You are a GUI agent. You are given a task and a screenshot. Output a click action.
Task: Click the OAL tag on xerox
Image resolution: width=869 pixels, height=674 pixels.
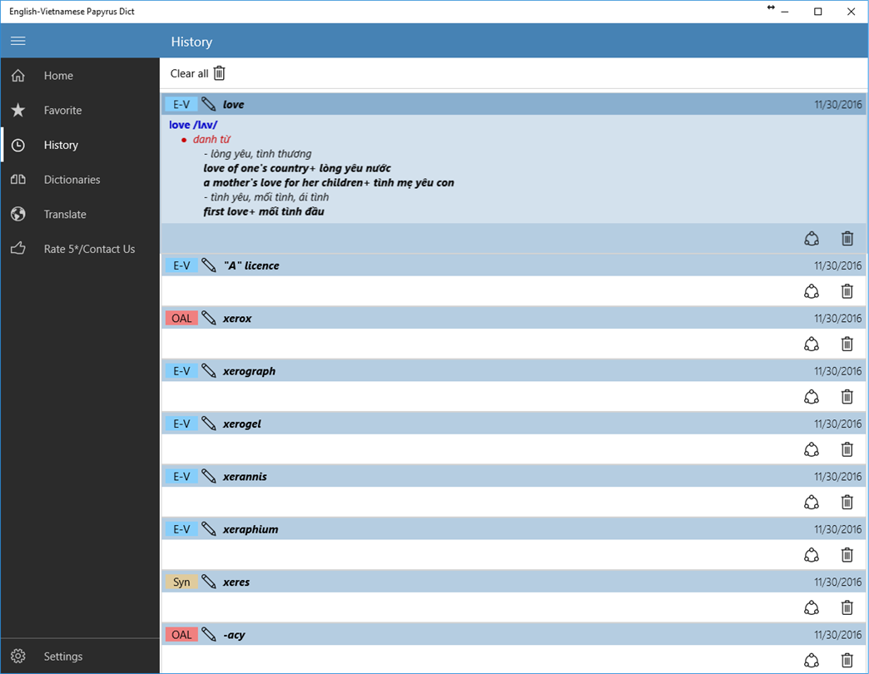pyautogui.click(x=181, y=319)
